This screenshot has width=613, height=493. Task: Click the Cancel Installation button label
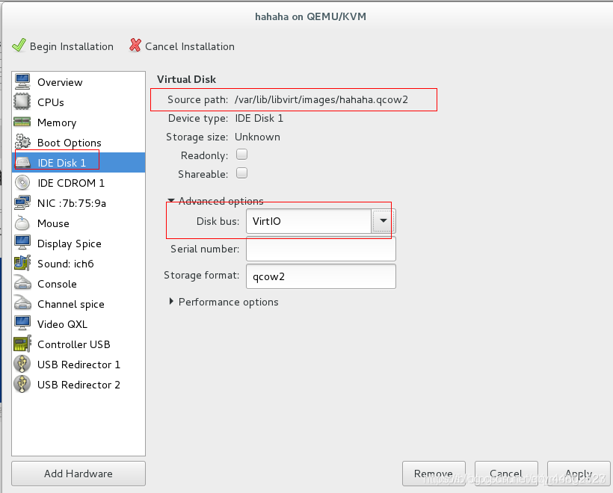[x=190, y=46]
